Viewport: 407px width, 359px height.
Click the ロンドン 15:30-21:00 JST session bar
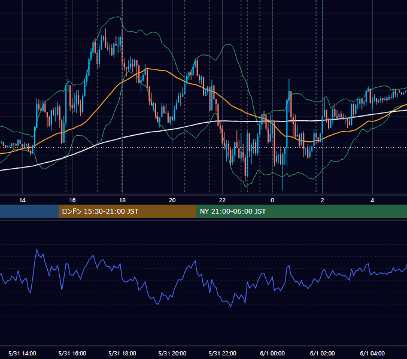click(127, 211)
